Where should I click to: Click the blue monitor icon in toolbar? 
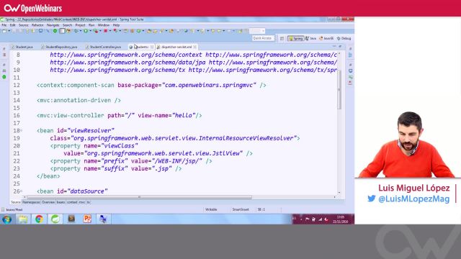pos(40,30)
